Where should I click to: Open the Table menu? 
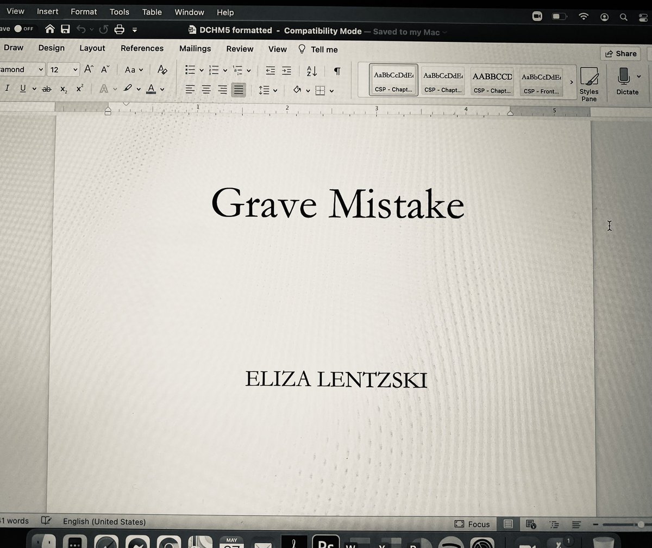(152, 12)
